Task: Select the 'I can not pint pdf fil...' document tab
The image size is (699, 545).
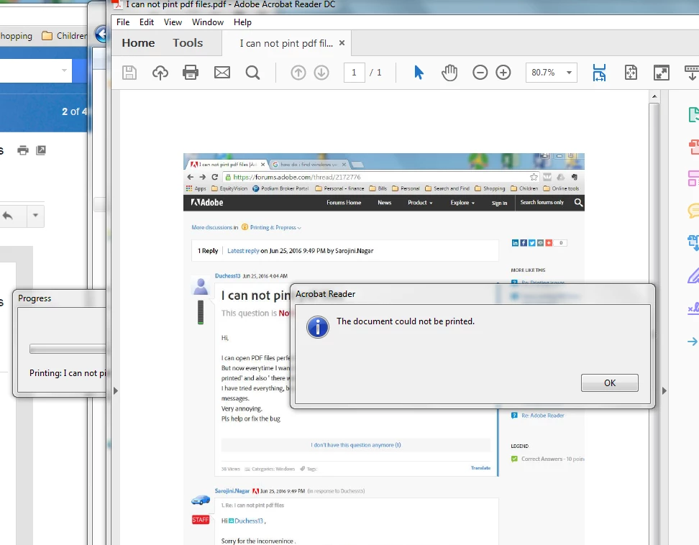Action: (286, 43)
